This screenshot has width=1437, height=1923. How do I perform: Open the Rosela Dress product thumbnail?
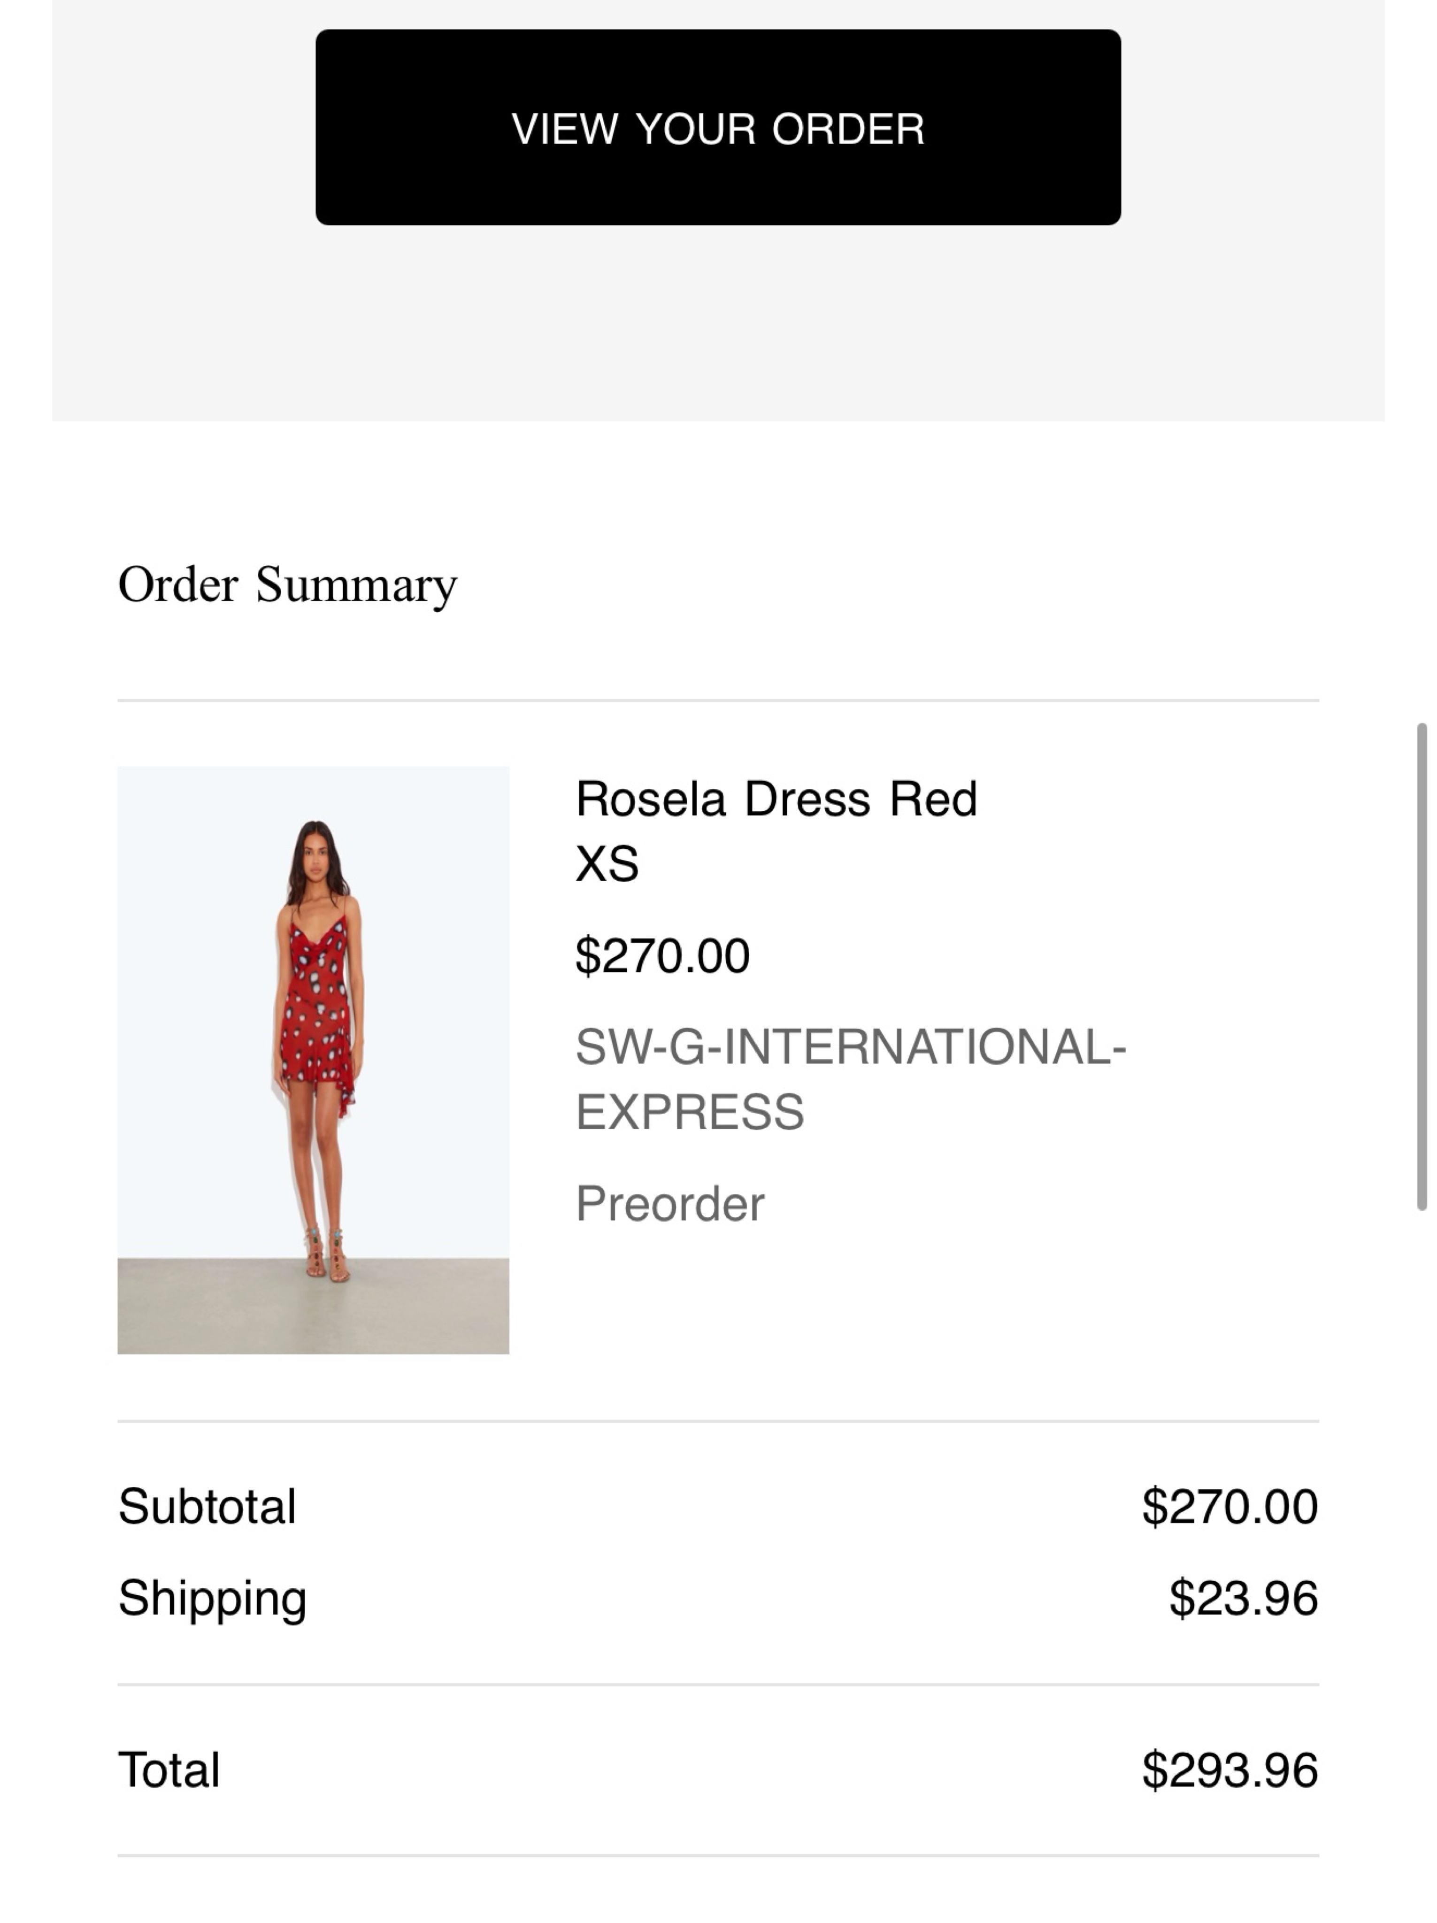(313, 1060)
